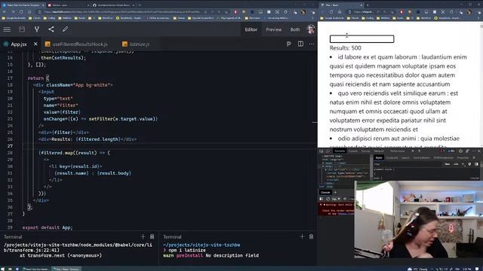Screen dimensions: 483x271
Task: Select the DevTools Performance tab
Action: 398,151
